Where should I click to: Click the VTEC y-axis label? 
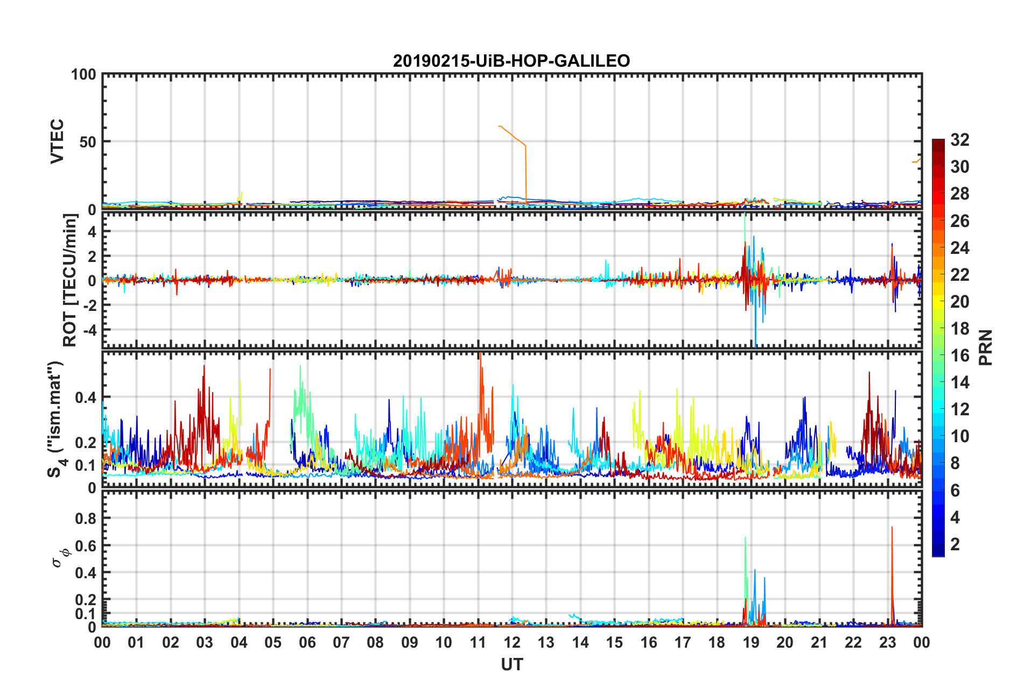coord(57,141)
